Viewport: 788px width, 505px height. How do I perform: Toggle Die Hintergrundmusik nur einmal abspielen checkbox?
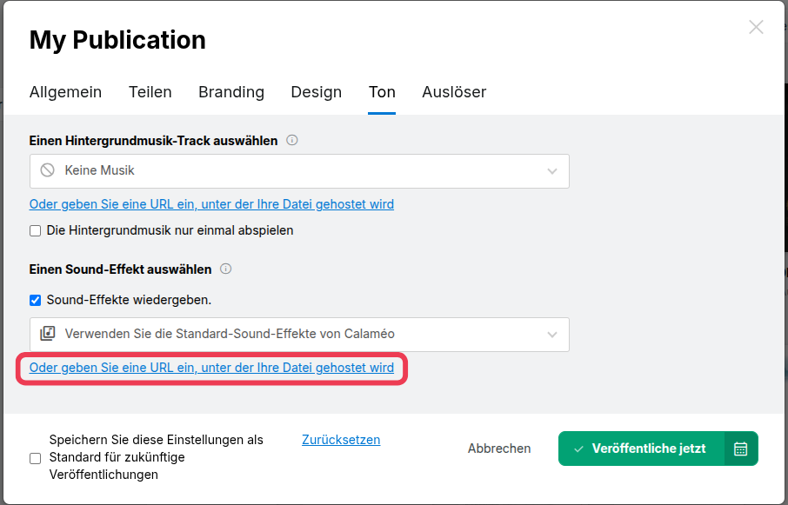click(x=35, y=231)
